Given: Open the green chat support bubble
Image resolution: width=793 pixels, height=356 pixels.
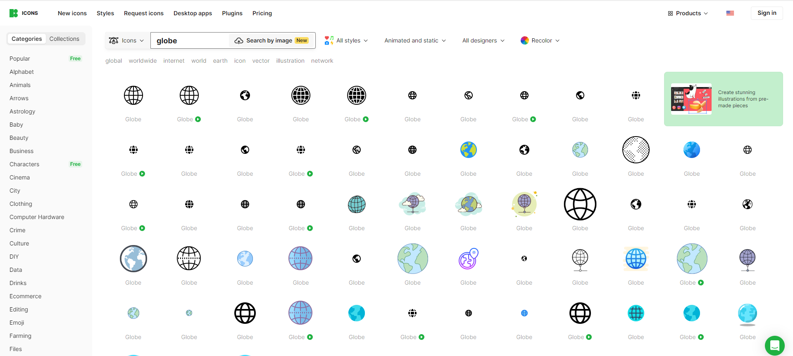Looking at the screenshot, I should point(774,345).
